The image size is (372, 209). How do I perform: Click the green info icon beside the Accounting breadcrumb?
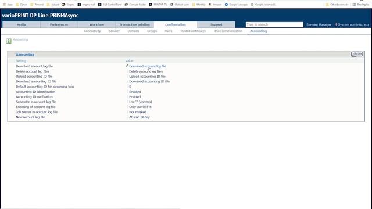(9, 41)
